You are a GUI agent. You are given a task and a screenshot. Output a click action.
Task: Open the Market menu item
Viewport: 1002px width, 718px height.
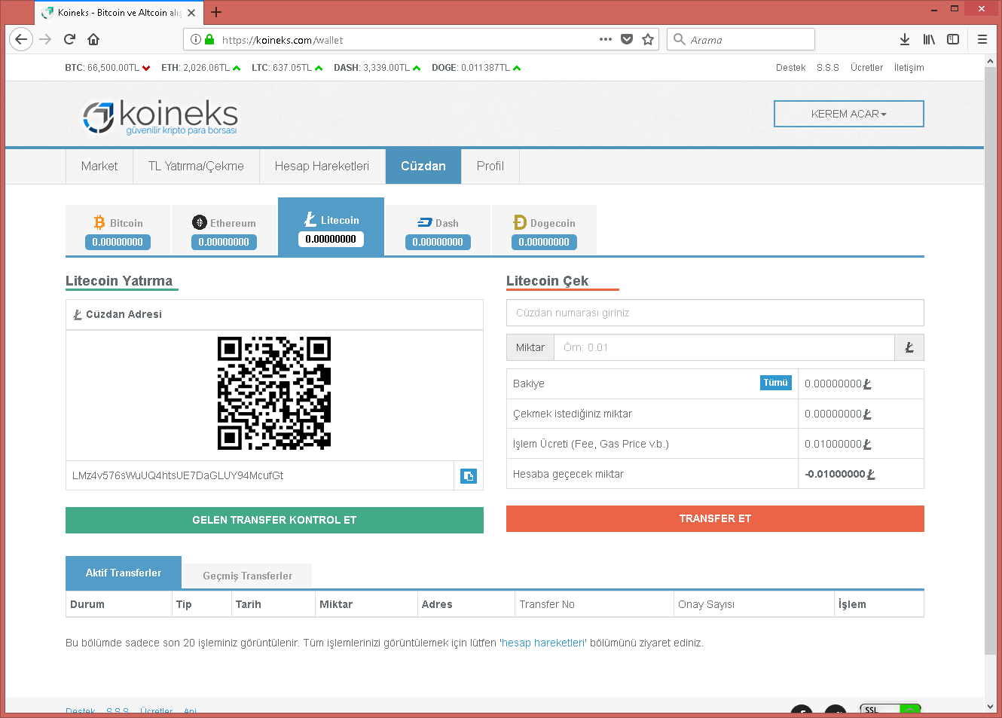coord(99,167)
